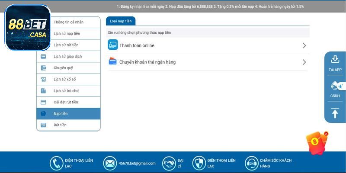This screenshot has width=346, height=173.
Task: Click the 24h customer care headset icon
Action: (x=252, y=163)
